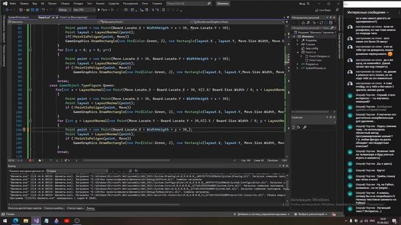Click the red YouTube taskbar icon
Image resolution: width=401 pixels, height=225 pixels.
click(67, 221)
